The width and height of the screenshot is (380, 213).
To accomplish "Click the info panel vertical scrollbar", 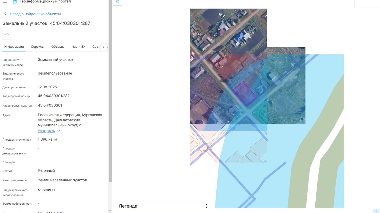I will pyautogui.click(x=110, y=91).
